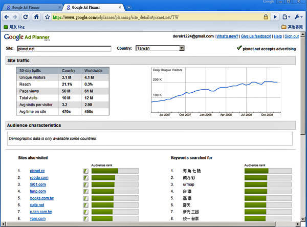Open the 朋友 blog bookmark
Image resolution: width=307 pixels, height=227 pixels.
click(x=14, y=27)
